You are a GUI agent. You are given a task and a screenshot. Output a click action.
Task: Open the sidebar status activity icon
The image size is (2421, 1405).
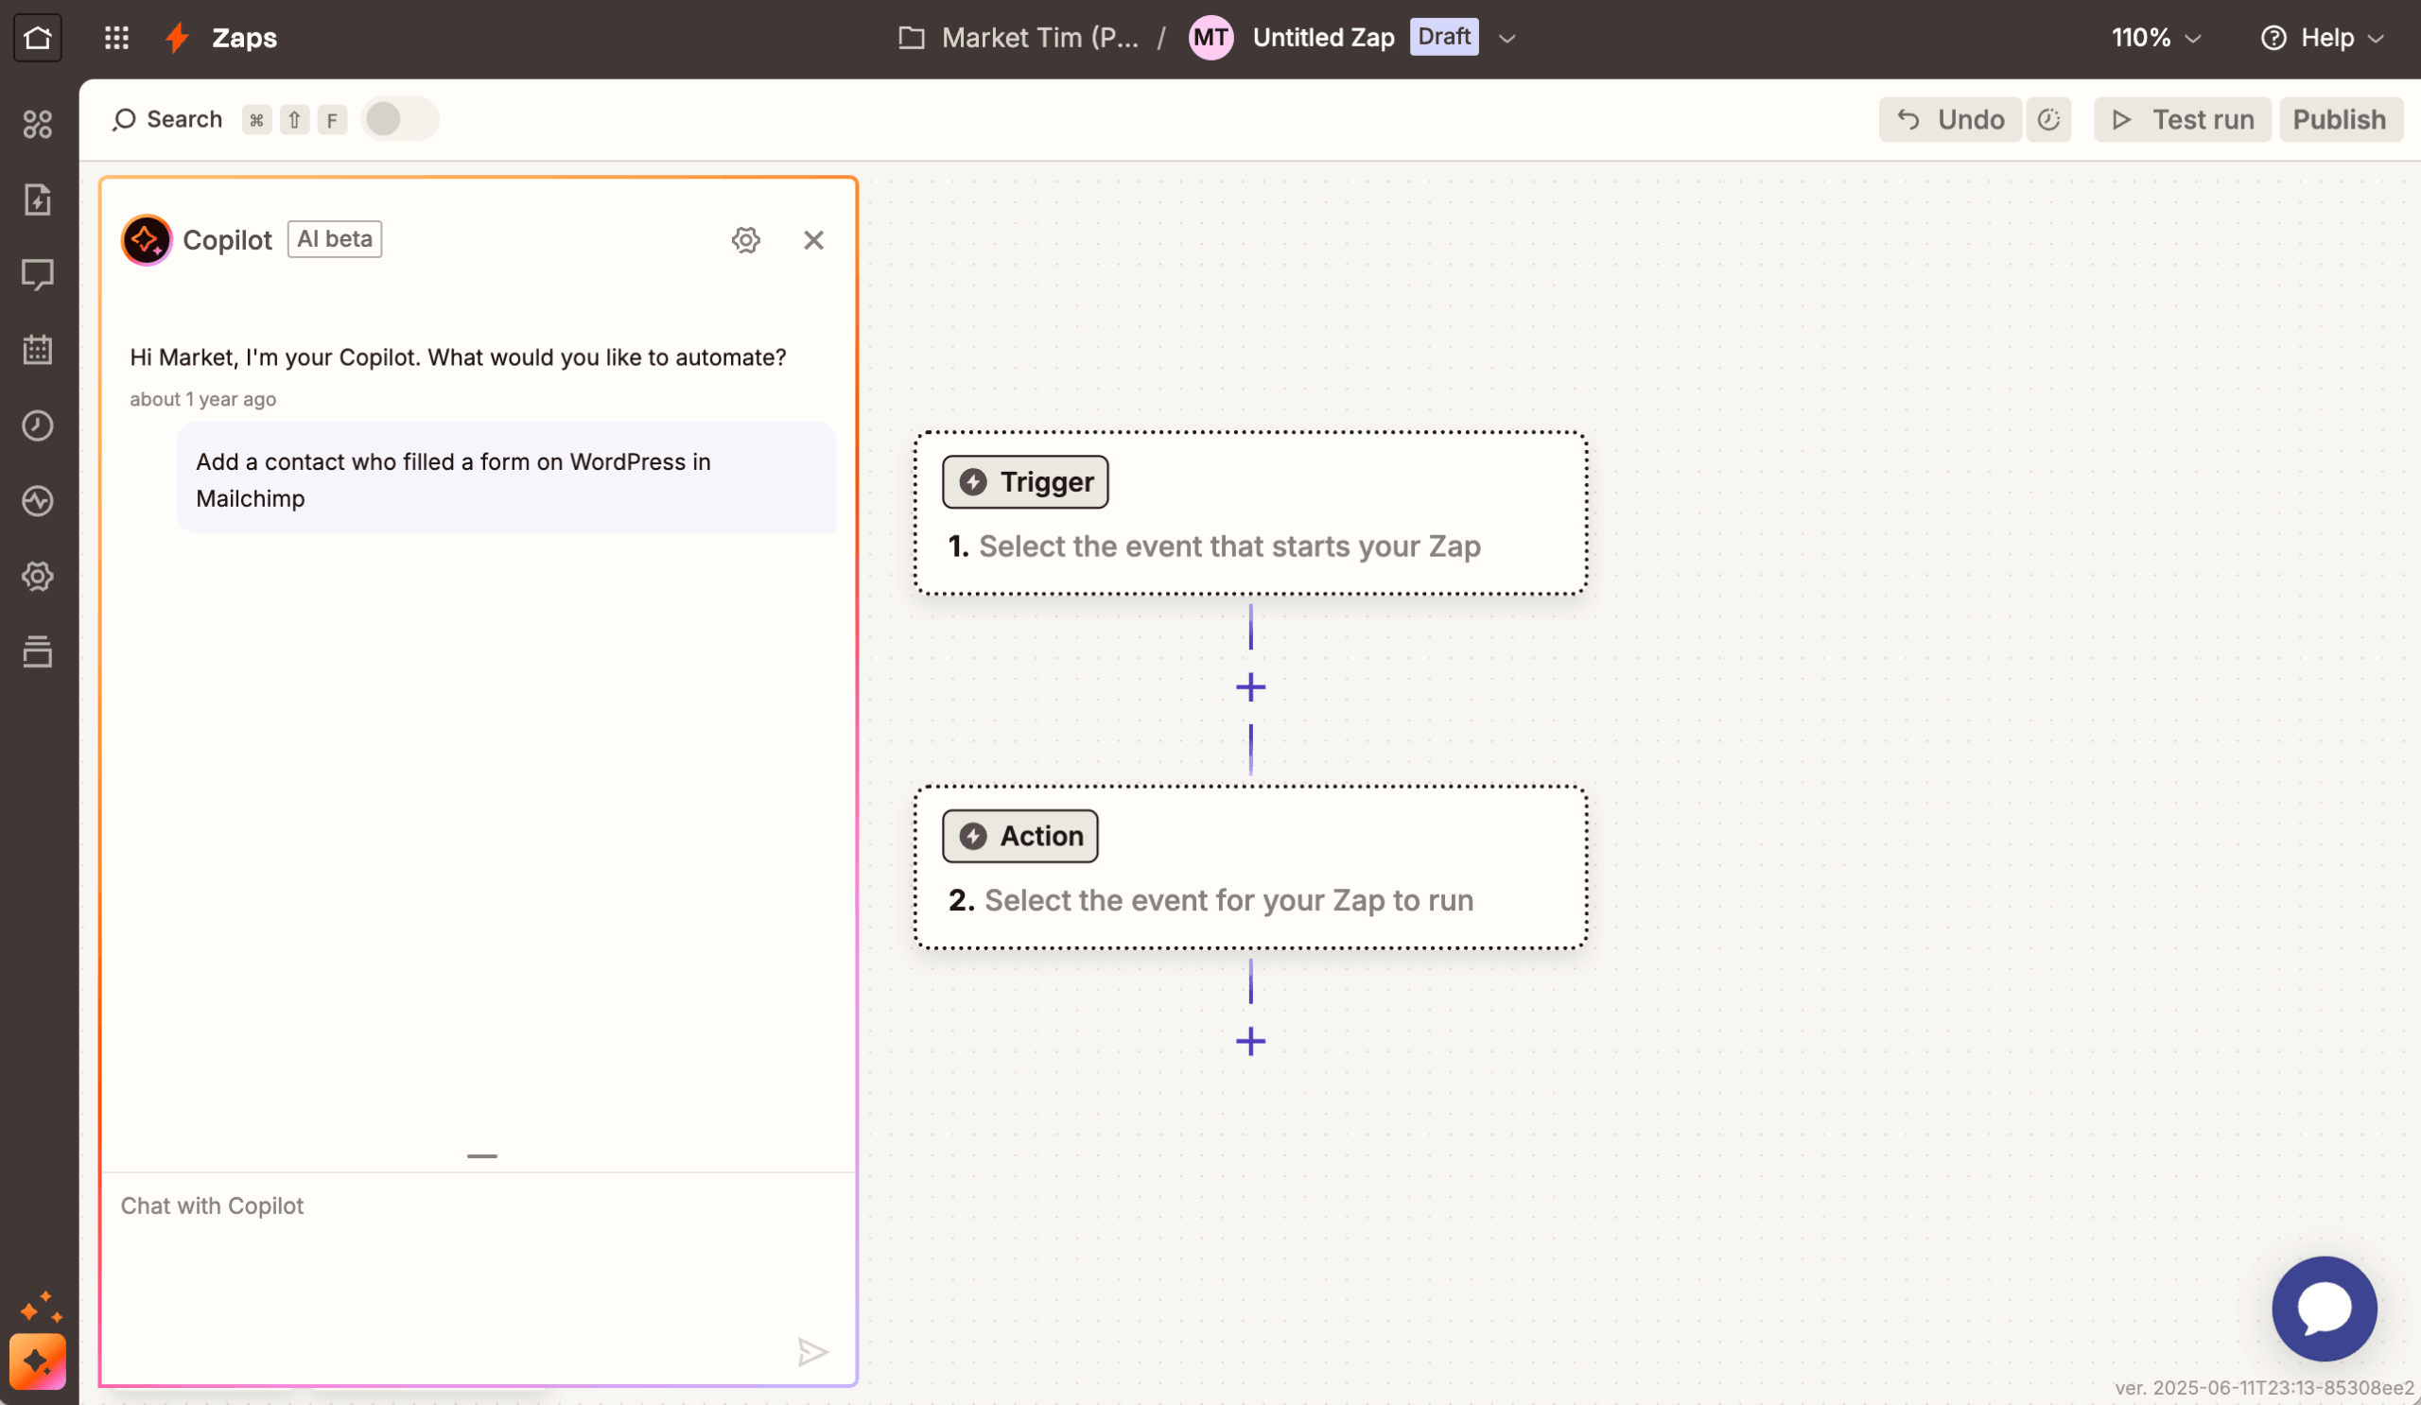[x=38, y=500]
